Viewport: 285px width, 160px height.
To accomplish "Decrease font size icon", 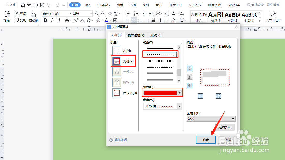I will 103,13.
